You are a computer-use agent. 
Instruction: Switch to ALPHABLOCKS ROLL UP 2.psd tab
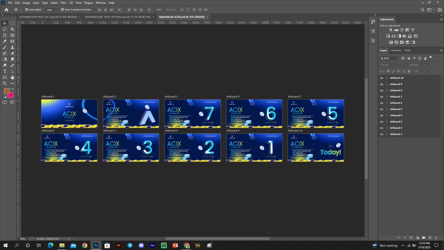point(47,17)
